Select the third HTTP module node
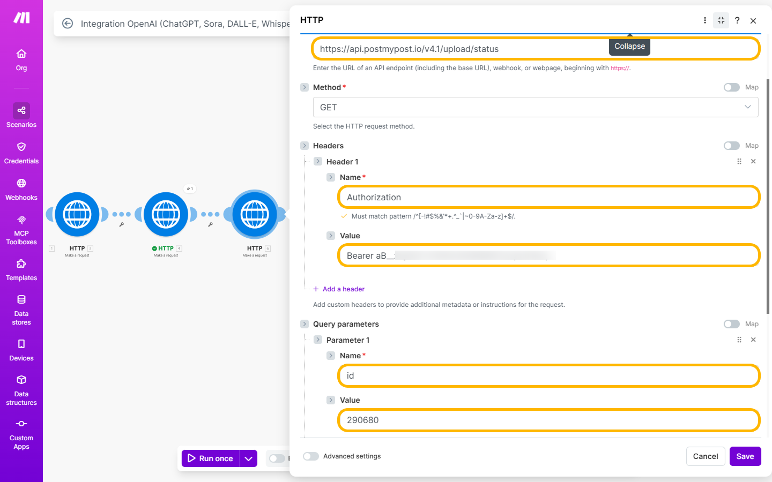 (x=255, y=214)
